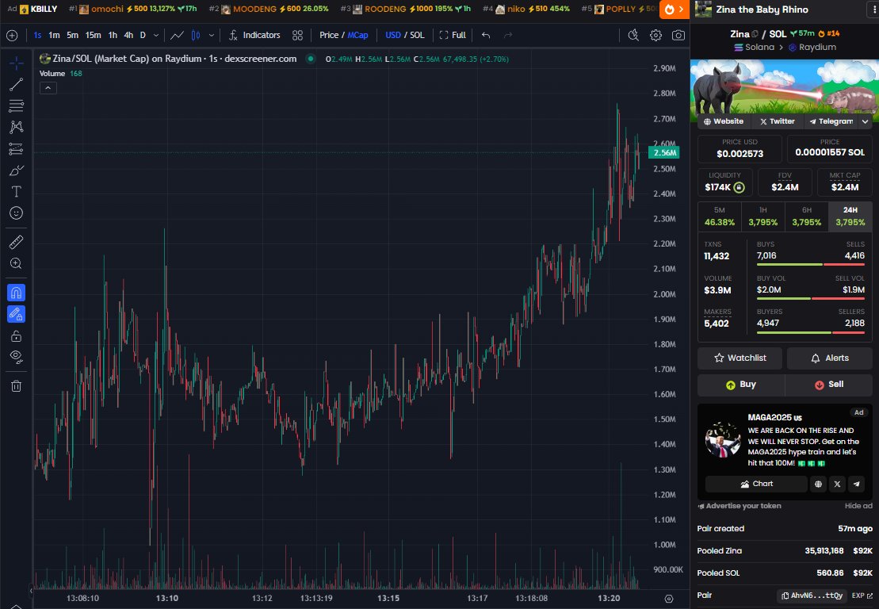The width and height of the screenshot is (879, 609).
Task: Take a chart snapshot with the camera icon
Action: click(x=678, y=35)
